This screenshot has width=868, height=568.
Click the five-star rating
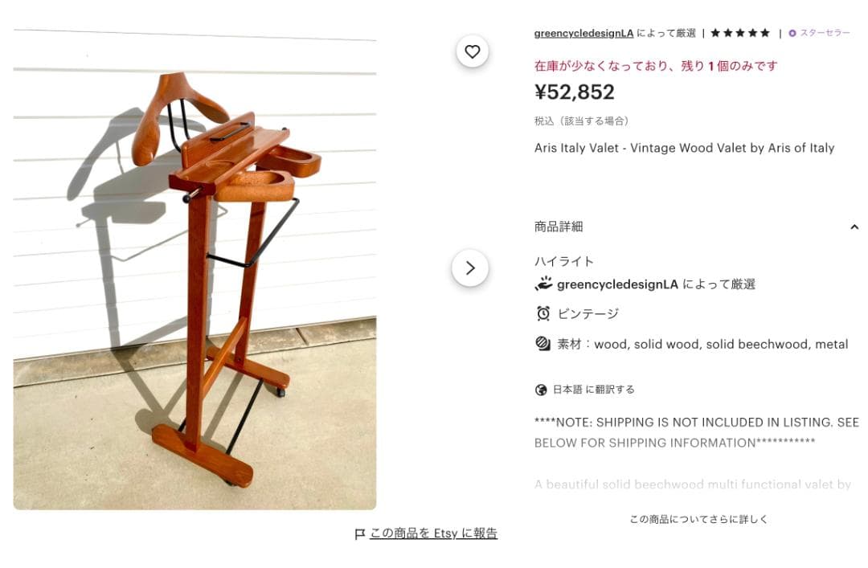click(x=740, y=33)
